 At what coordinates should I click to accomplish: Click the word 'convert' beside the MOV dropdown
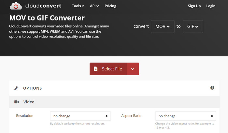pos(141,26)
